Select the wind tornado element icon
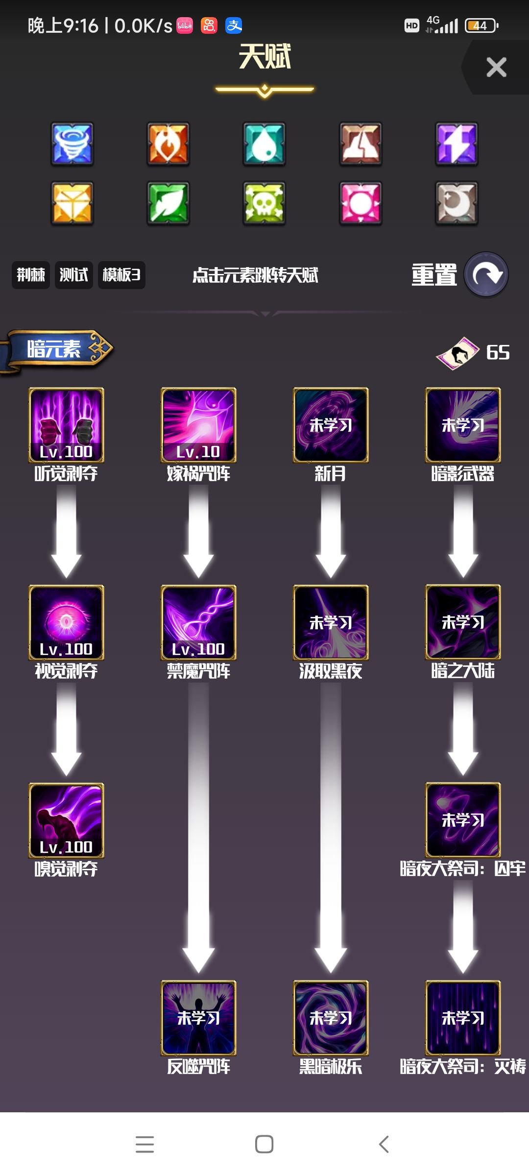 click(x=72, y=144)
